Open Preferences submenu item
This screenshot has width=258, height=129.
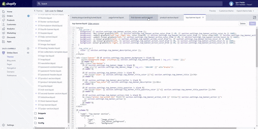(x=12, y=75)
